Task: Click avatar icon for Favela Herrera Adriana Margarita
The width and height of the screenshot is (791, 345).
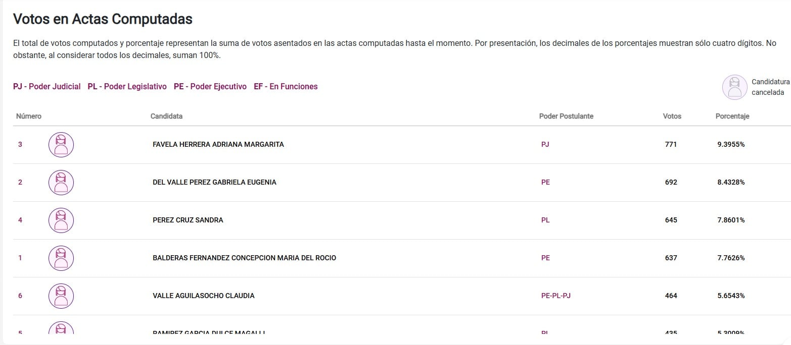Action: point(61,145)
